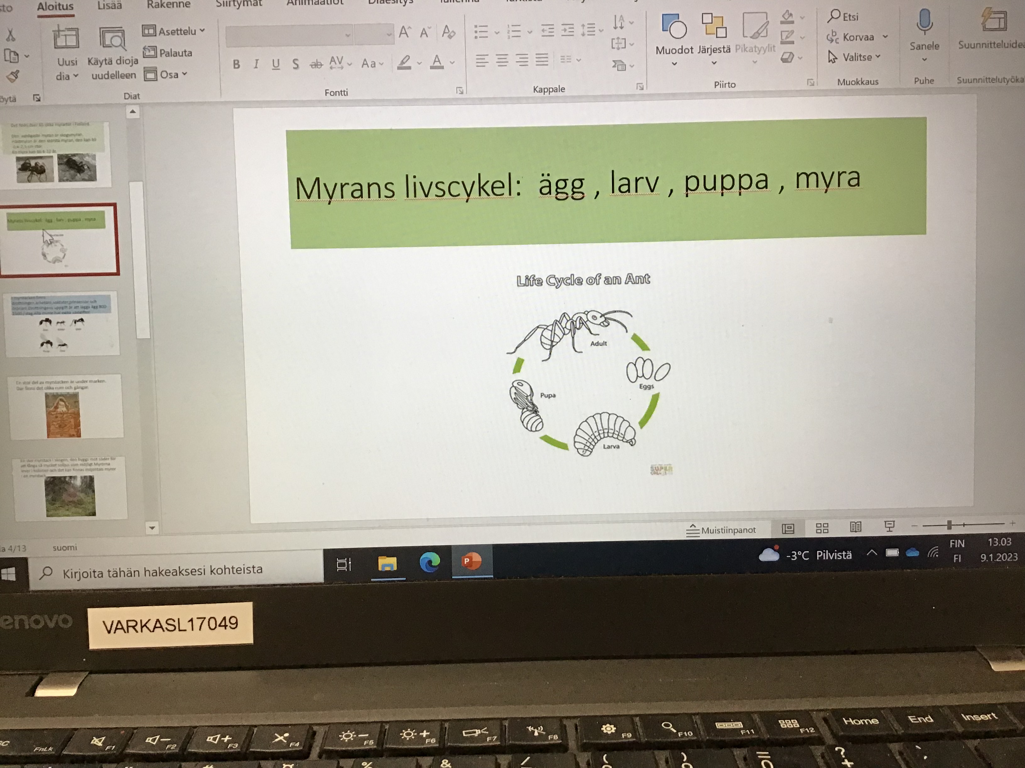
Task: Open the Lisää ribbon tab
Action: tap(109, 6)
